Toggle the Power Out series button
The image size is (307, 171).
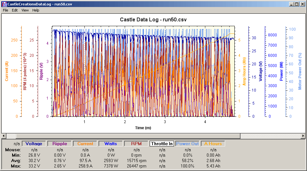[187, 144]
